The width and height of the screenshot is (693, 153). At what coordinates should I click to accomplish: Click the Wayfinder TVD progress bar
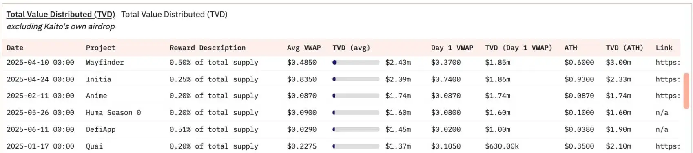pyautogui.click(x=356, y=63)
